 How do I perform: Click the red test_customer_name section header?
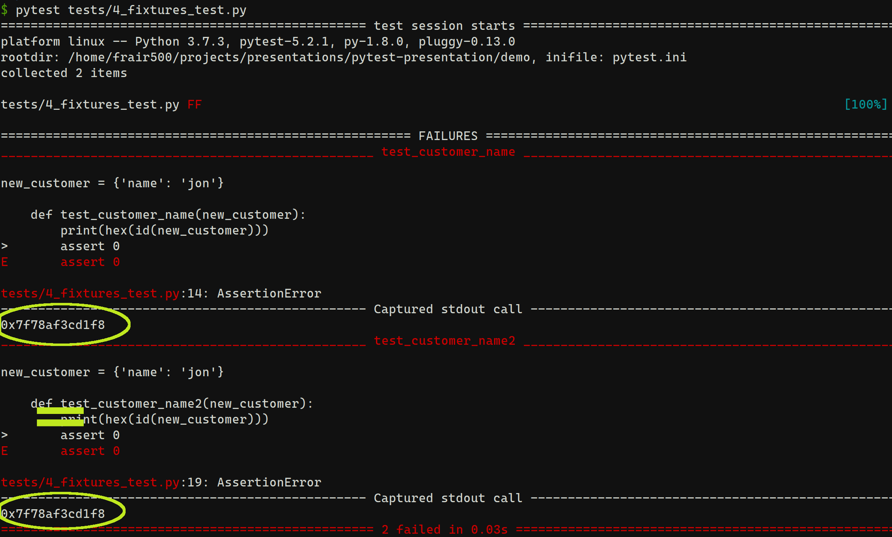[448, 152]
